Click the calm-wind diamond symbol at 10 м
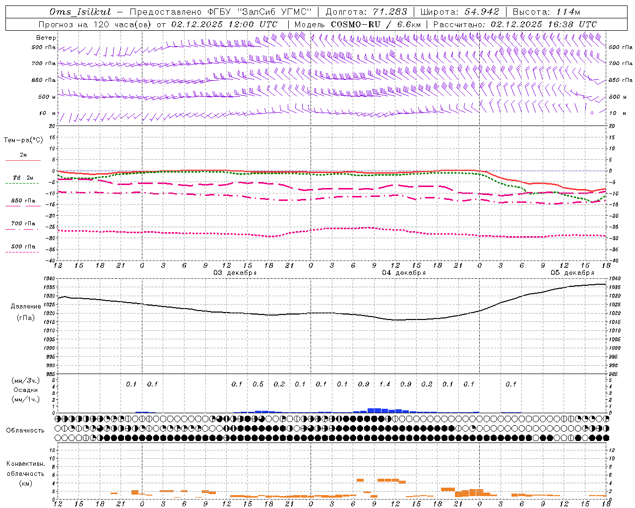This screenshot has width=635, height=508. (x=592, y=113)
